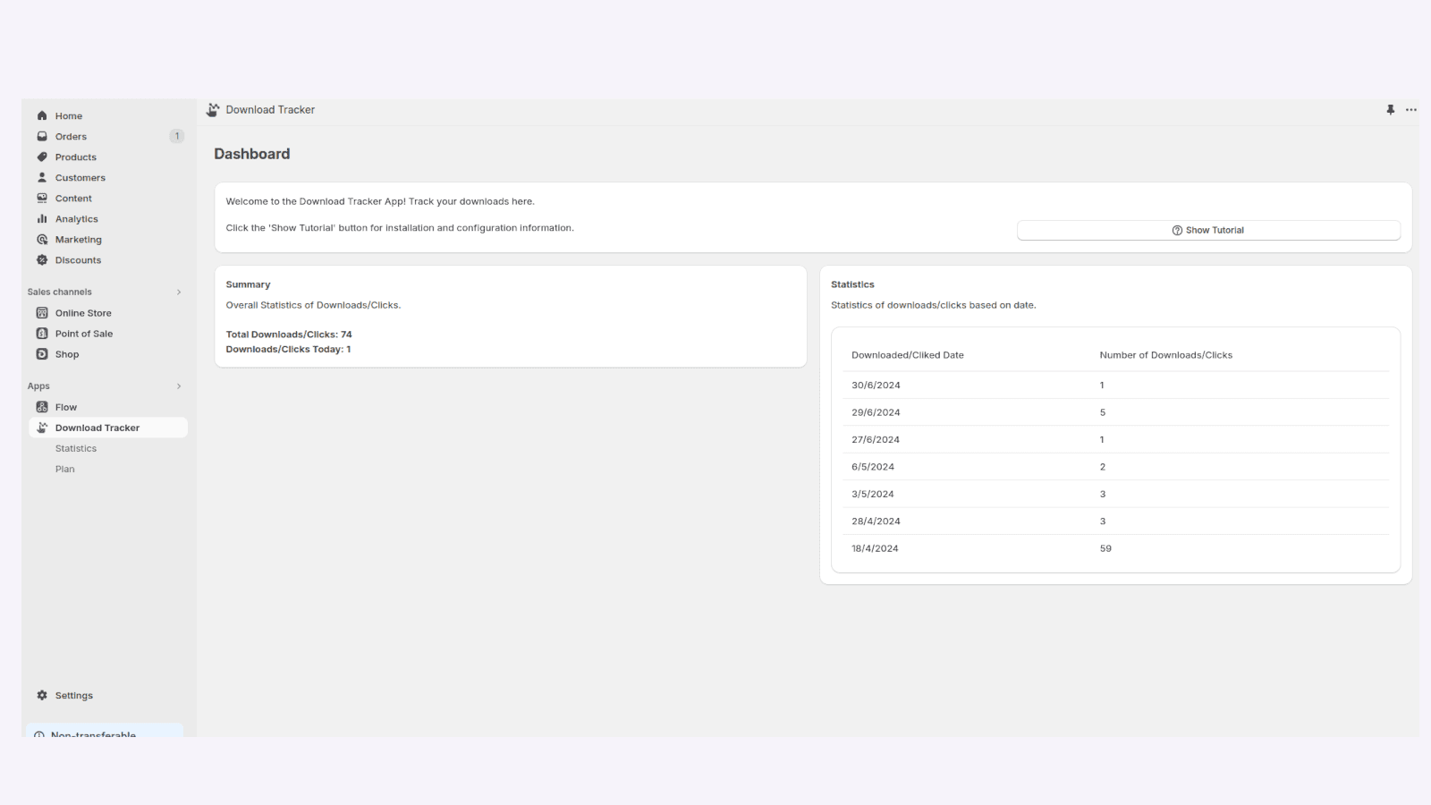Toggle the Point of Sale channel entry
The image size is (1431, 805).
[84, 333]
